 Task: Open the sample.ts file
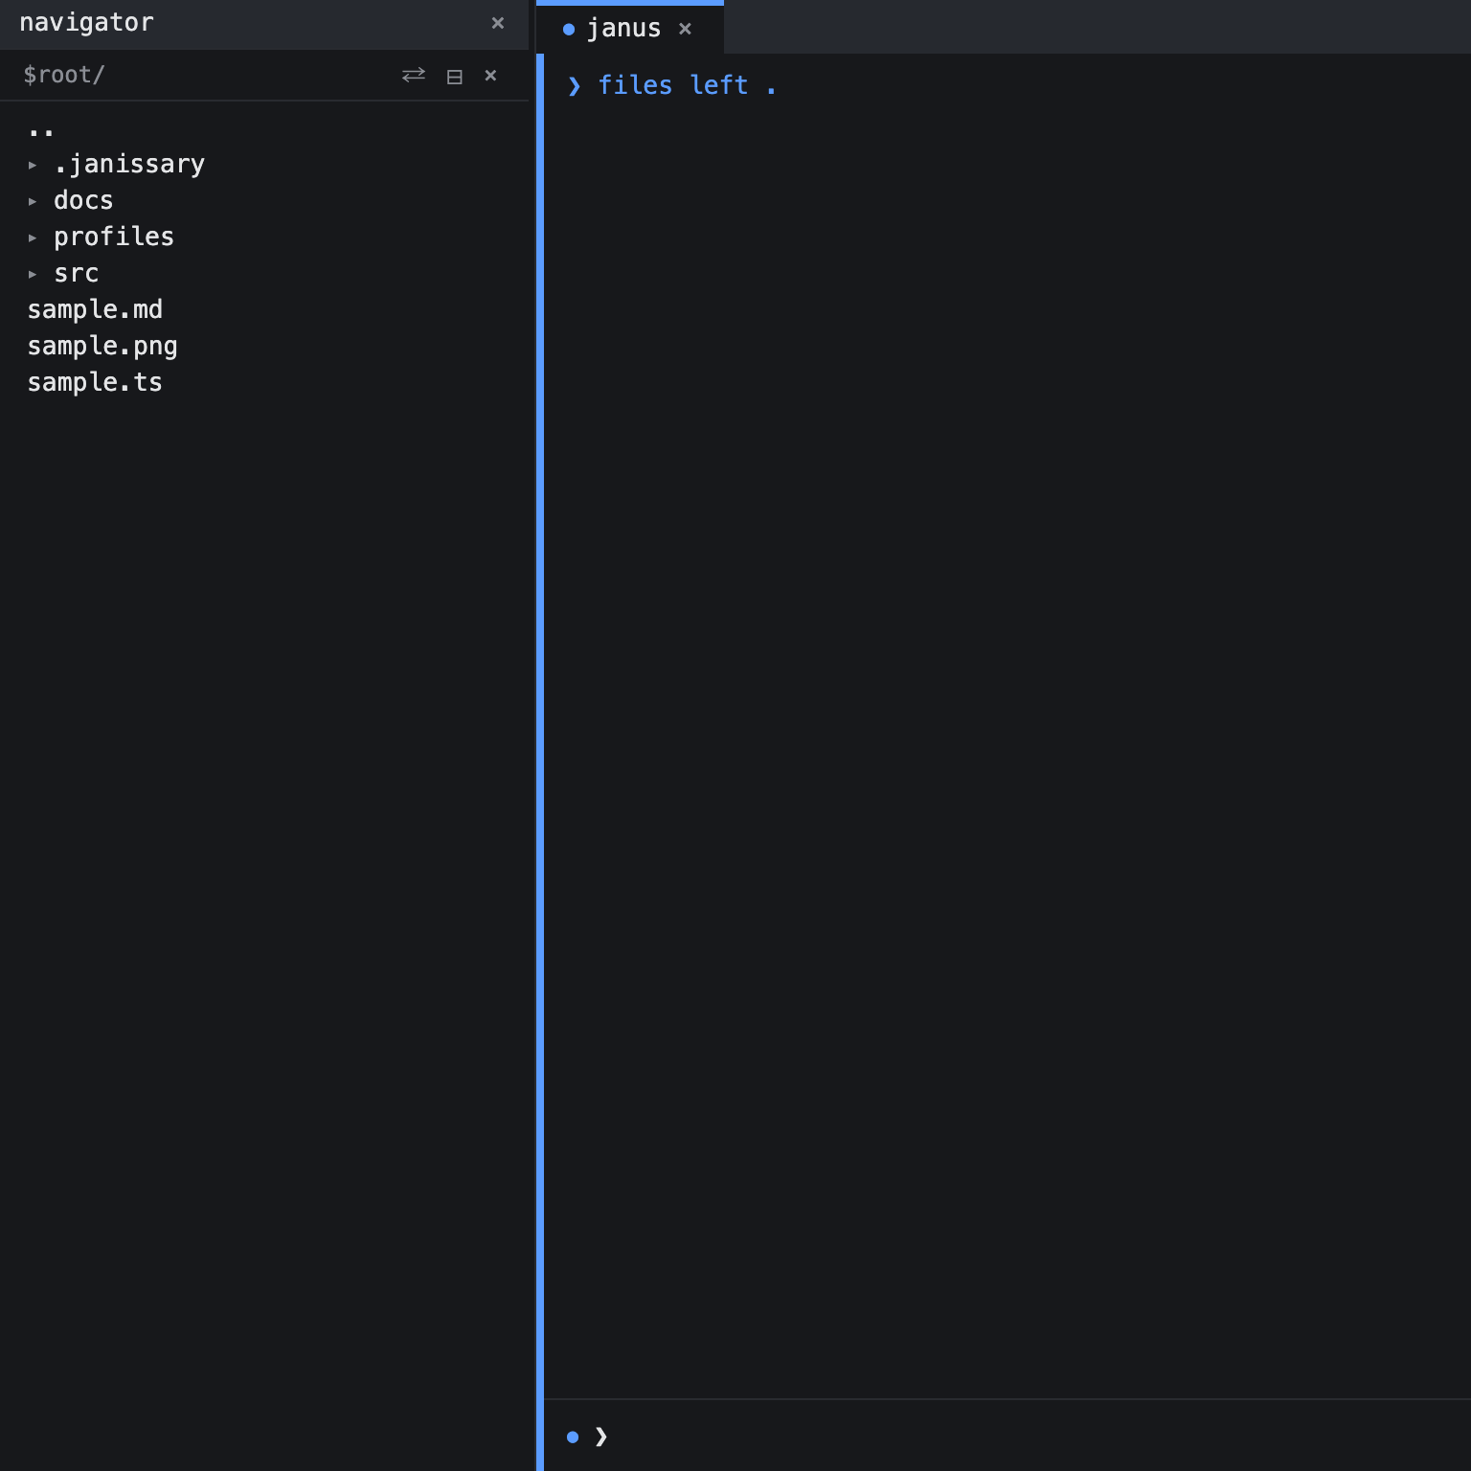pyautogui.click(x=95, y=382)
